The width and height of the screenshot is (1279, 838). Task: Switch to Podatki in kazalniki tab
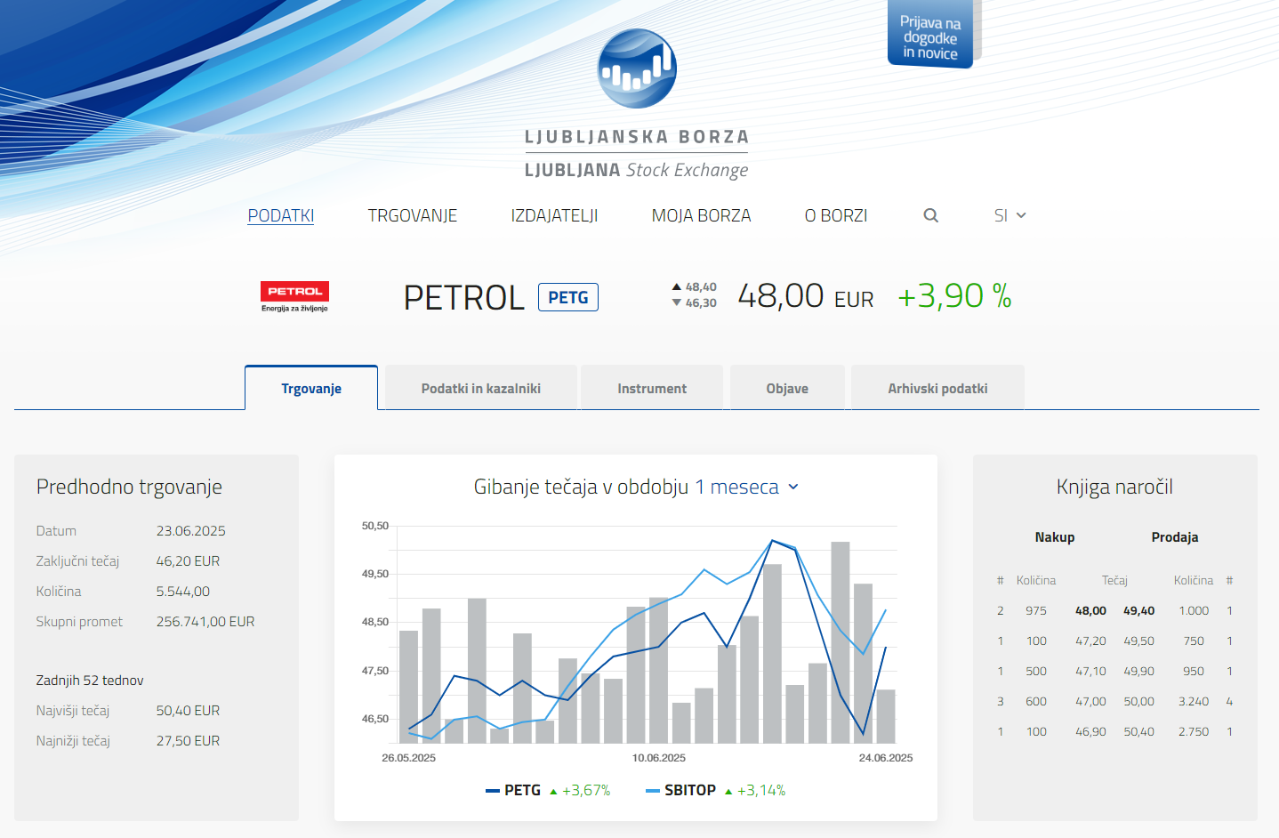coord(481,388)
